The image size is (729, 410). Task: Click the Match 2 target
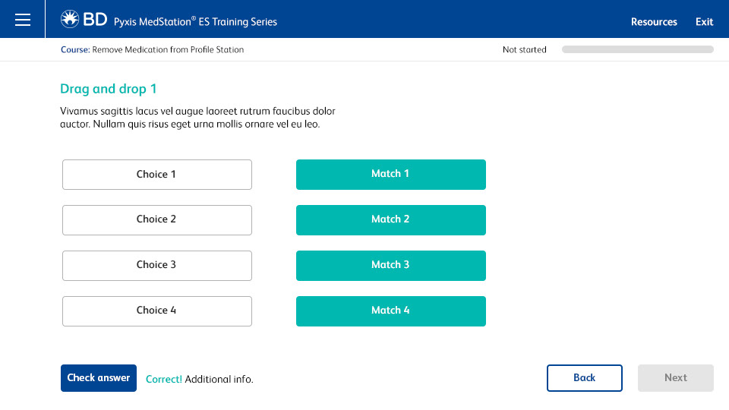point(391,220)
